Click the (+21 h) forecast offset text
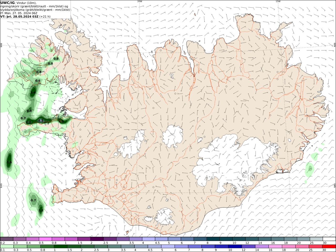This screenshot has width=336, height=252. (x=45, y=16)
